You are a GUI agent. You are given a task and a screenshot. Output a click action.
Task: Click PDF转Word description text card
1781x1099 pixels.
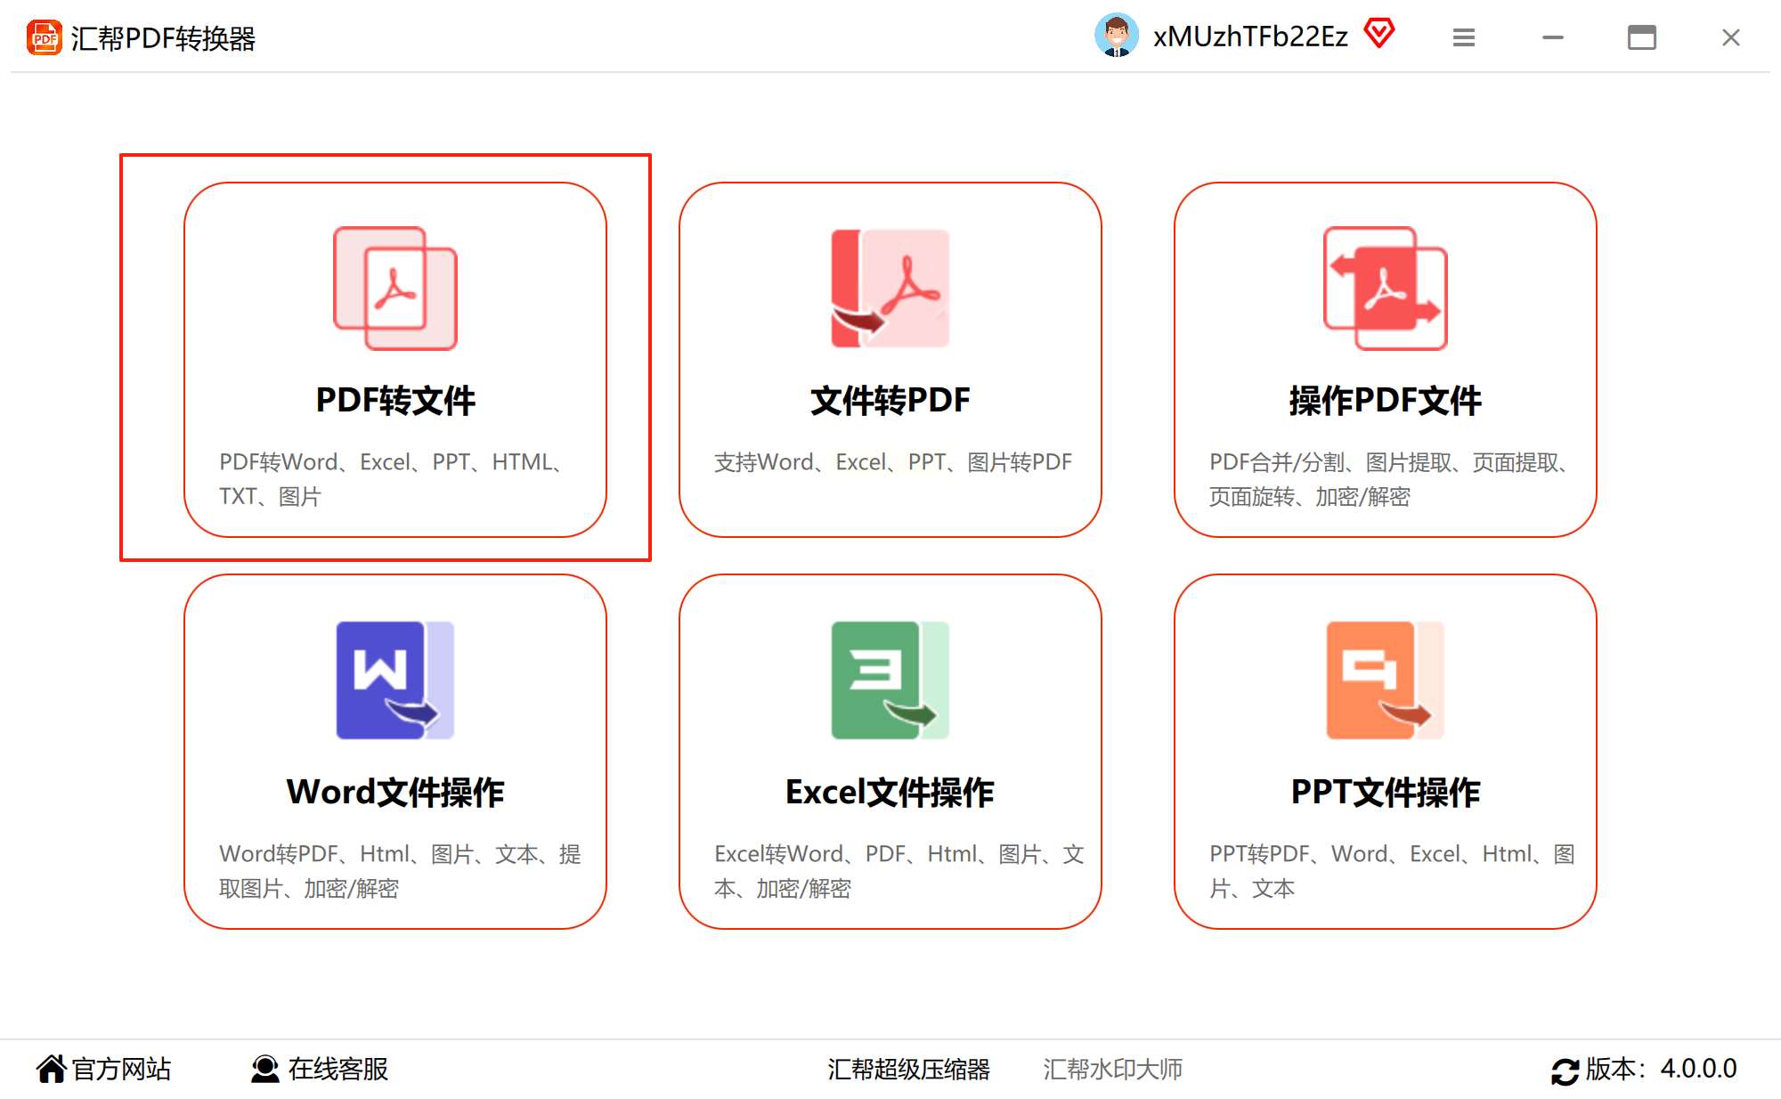[x=394, y=479]
